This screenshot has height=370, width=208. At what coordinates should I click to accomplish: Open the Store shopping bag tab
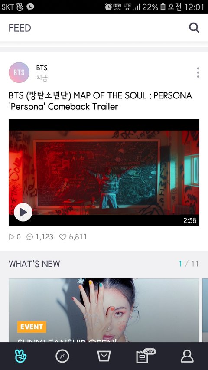coord(104,356)
